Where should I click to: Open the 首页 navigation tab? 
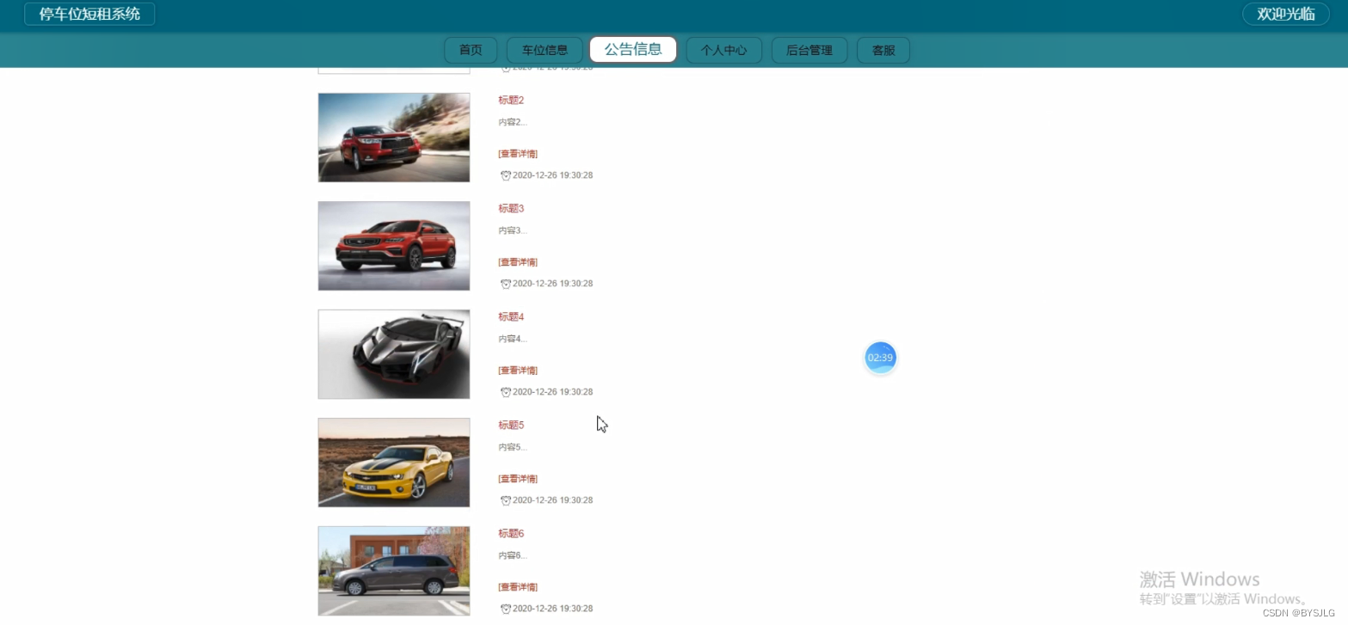tap(471, 50)
